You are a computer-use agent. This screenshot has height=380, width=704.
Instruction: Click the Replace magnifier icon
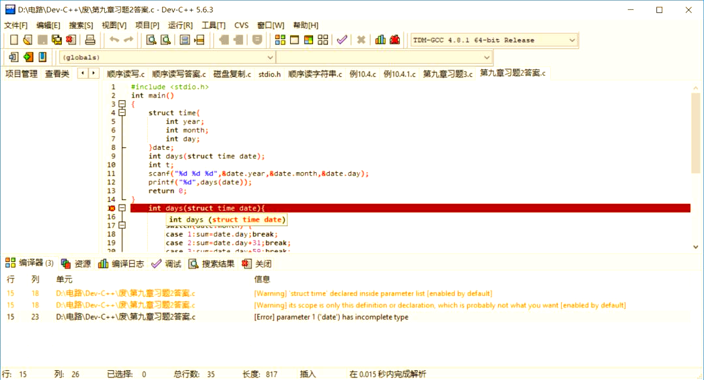[166, 40]
